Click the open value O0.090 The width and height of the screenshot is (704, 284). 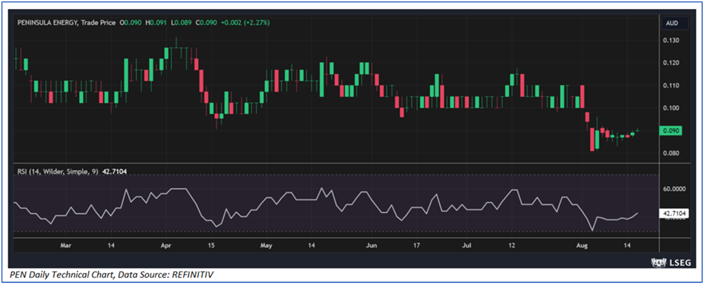click(x=131, y=23)
